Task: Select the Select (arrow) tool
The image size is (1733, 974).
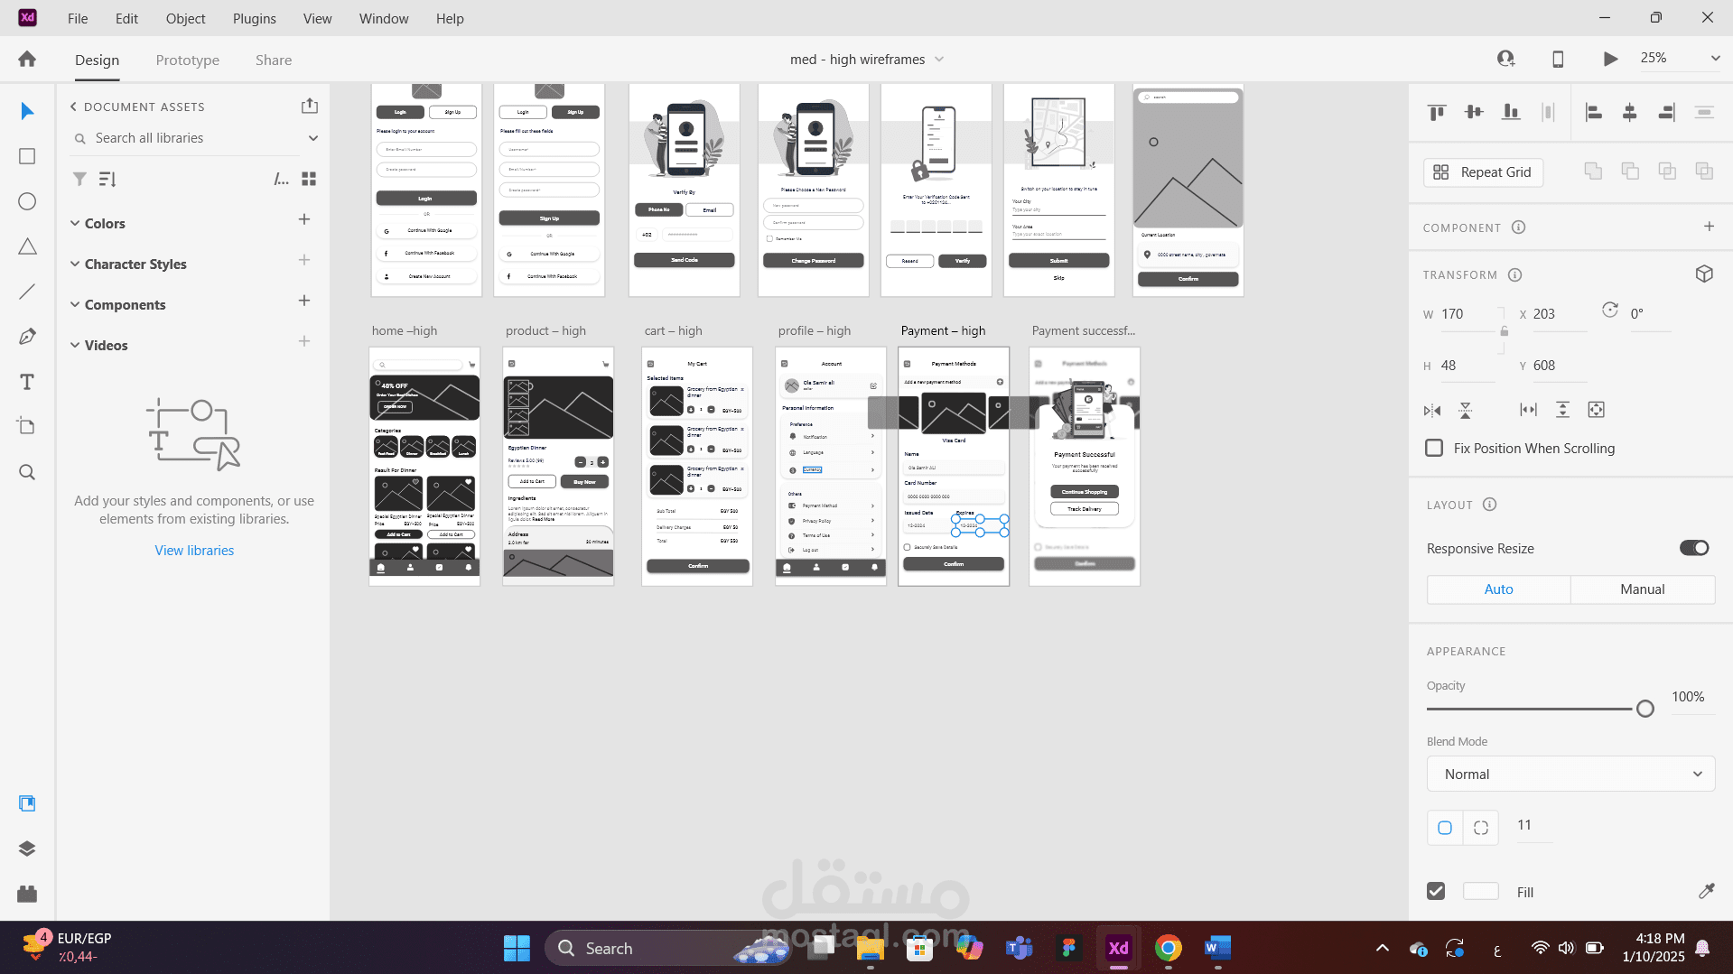Action: pyautogui.click(x=27, y=111)
